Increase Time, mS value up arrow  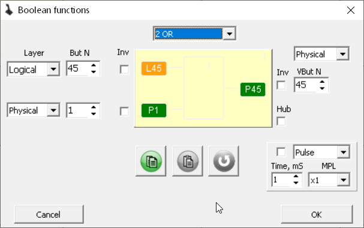(x=296, y=176)
